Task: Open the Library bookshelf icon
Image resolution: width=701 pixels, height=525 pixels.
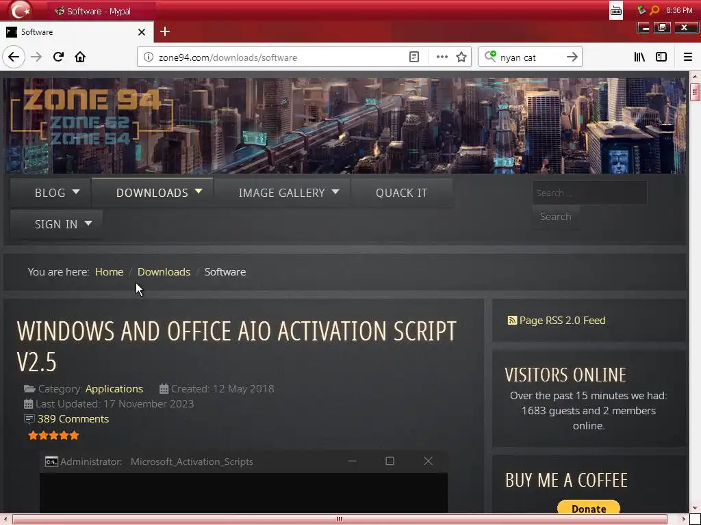Action: tap(639, 57)
